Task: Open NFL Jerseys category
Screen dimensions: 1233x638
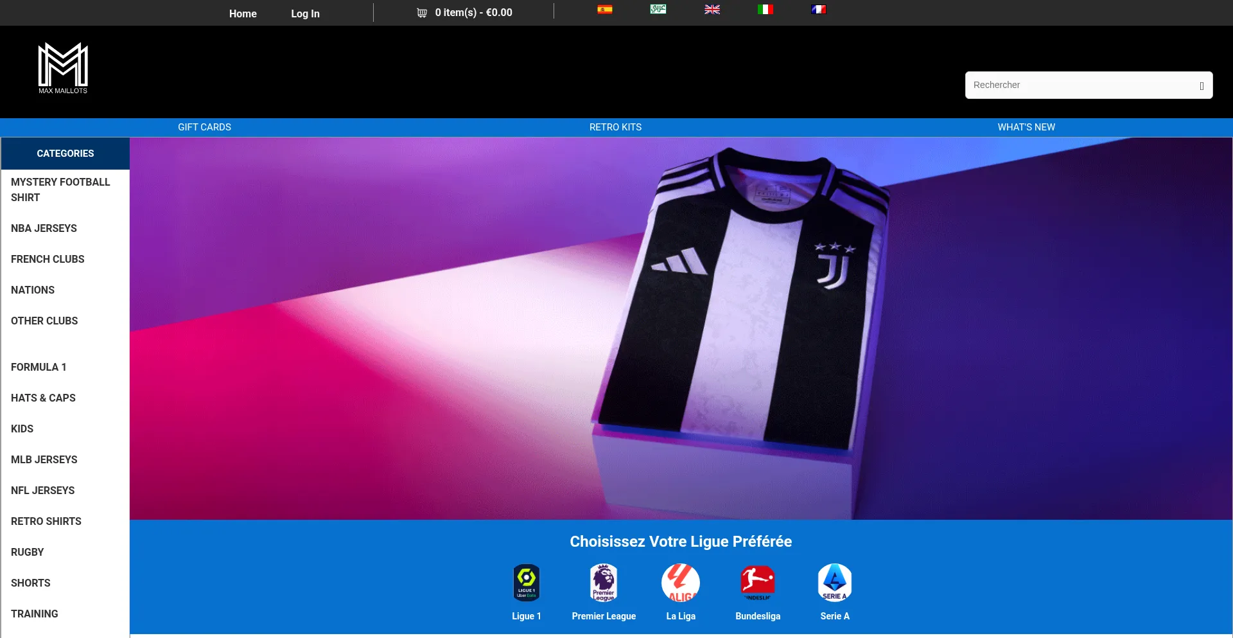Action: click(x=42, y=490)
